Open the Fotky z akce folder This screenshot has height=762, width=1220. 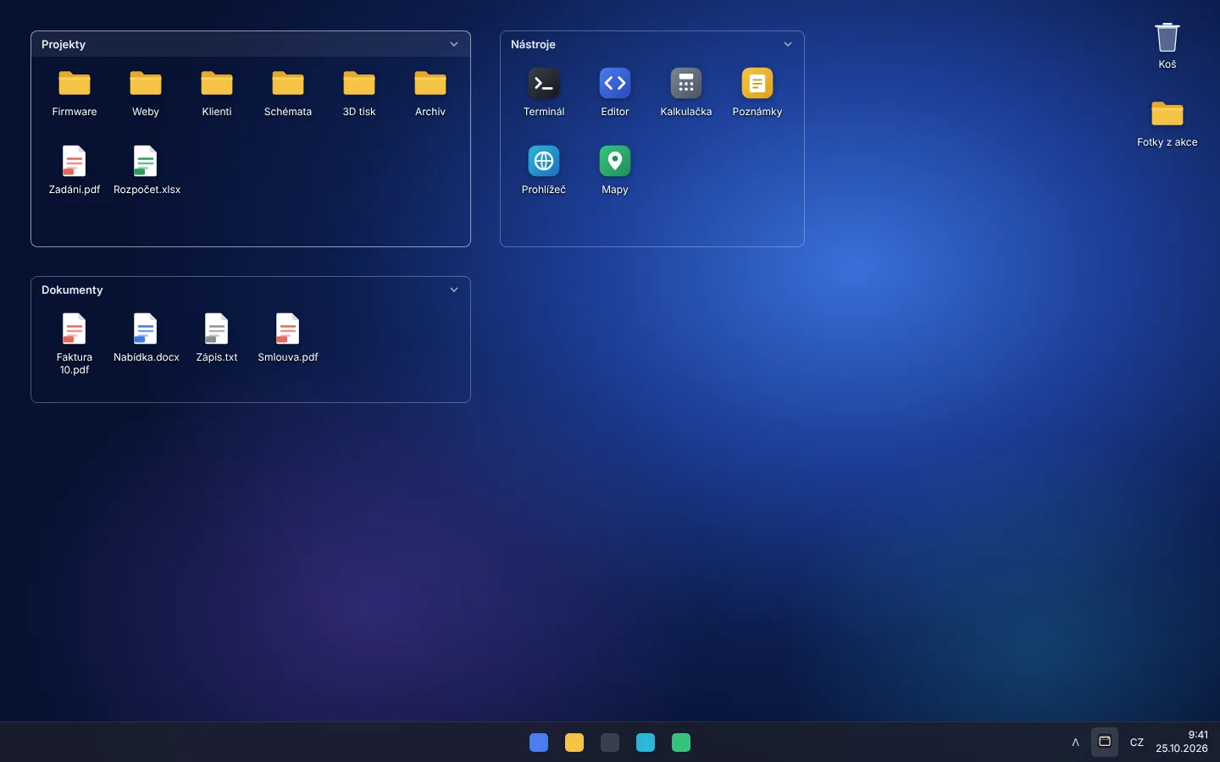pos(1167,114)
